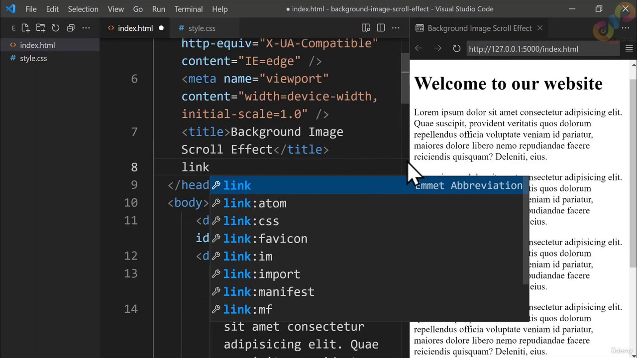Click line number 6 in the gutter
The width and height of the screenshot is (637, 358).
[x=134, y=79]
